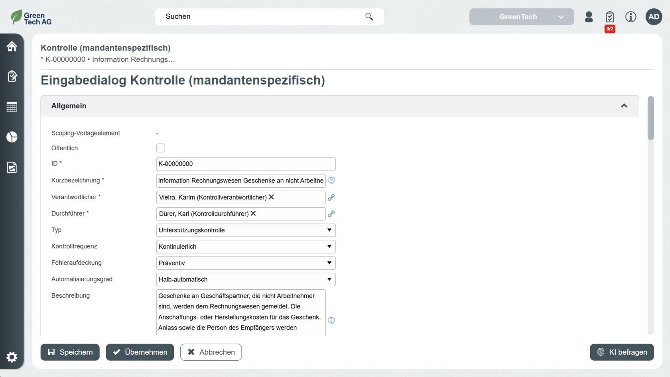Click the link icon next to Verantwortlicher
Viewport: 670px width, 377px height.
tap(331, 197)
